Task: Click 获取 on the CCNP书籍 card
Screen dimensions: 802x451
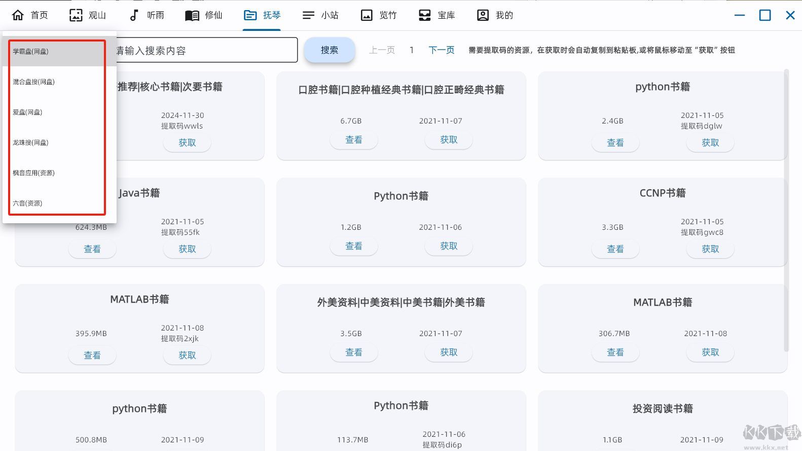Action: (x=710, y=249)
